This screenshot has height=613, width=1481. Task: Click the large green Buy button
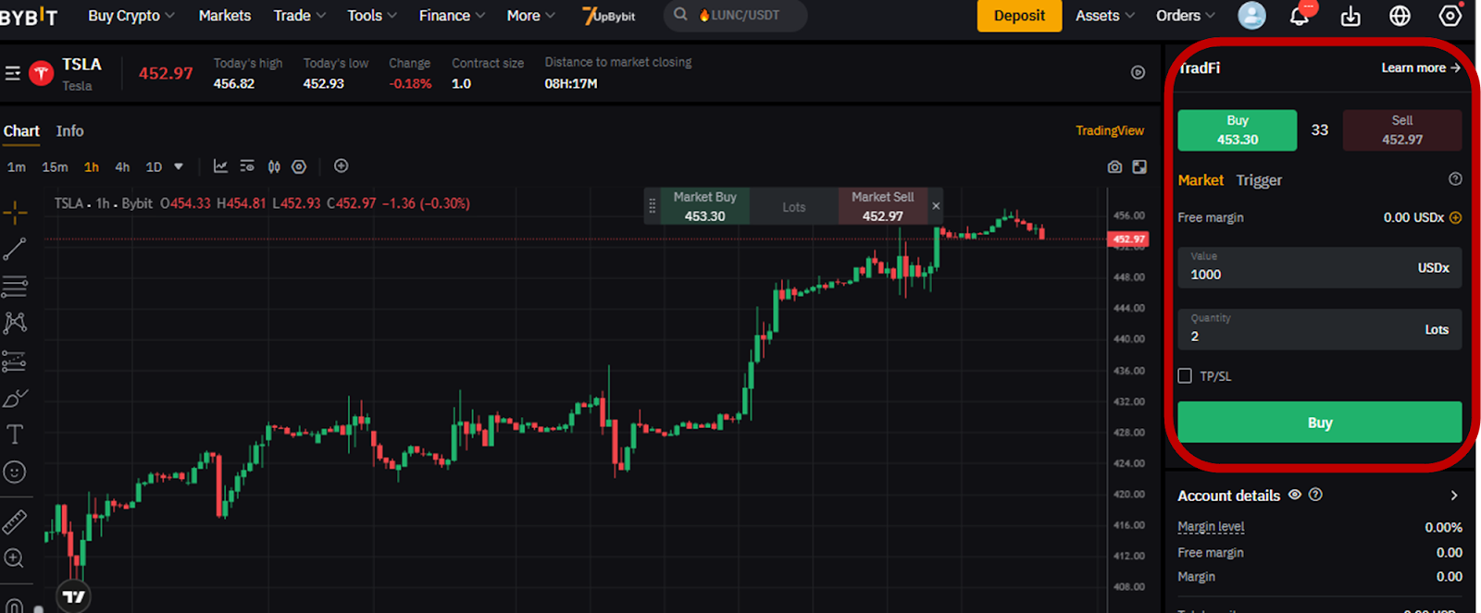tap(1319, 423)
